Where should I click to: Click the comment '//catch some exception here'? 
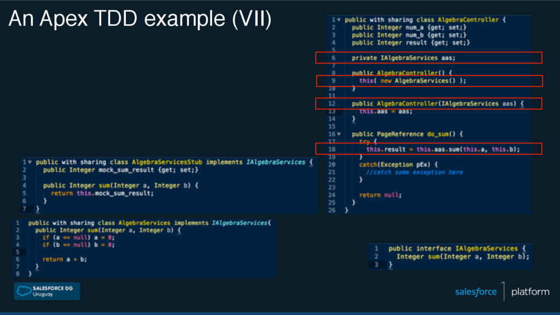(x=415, y=172)
